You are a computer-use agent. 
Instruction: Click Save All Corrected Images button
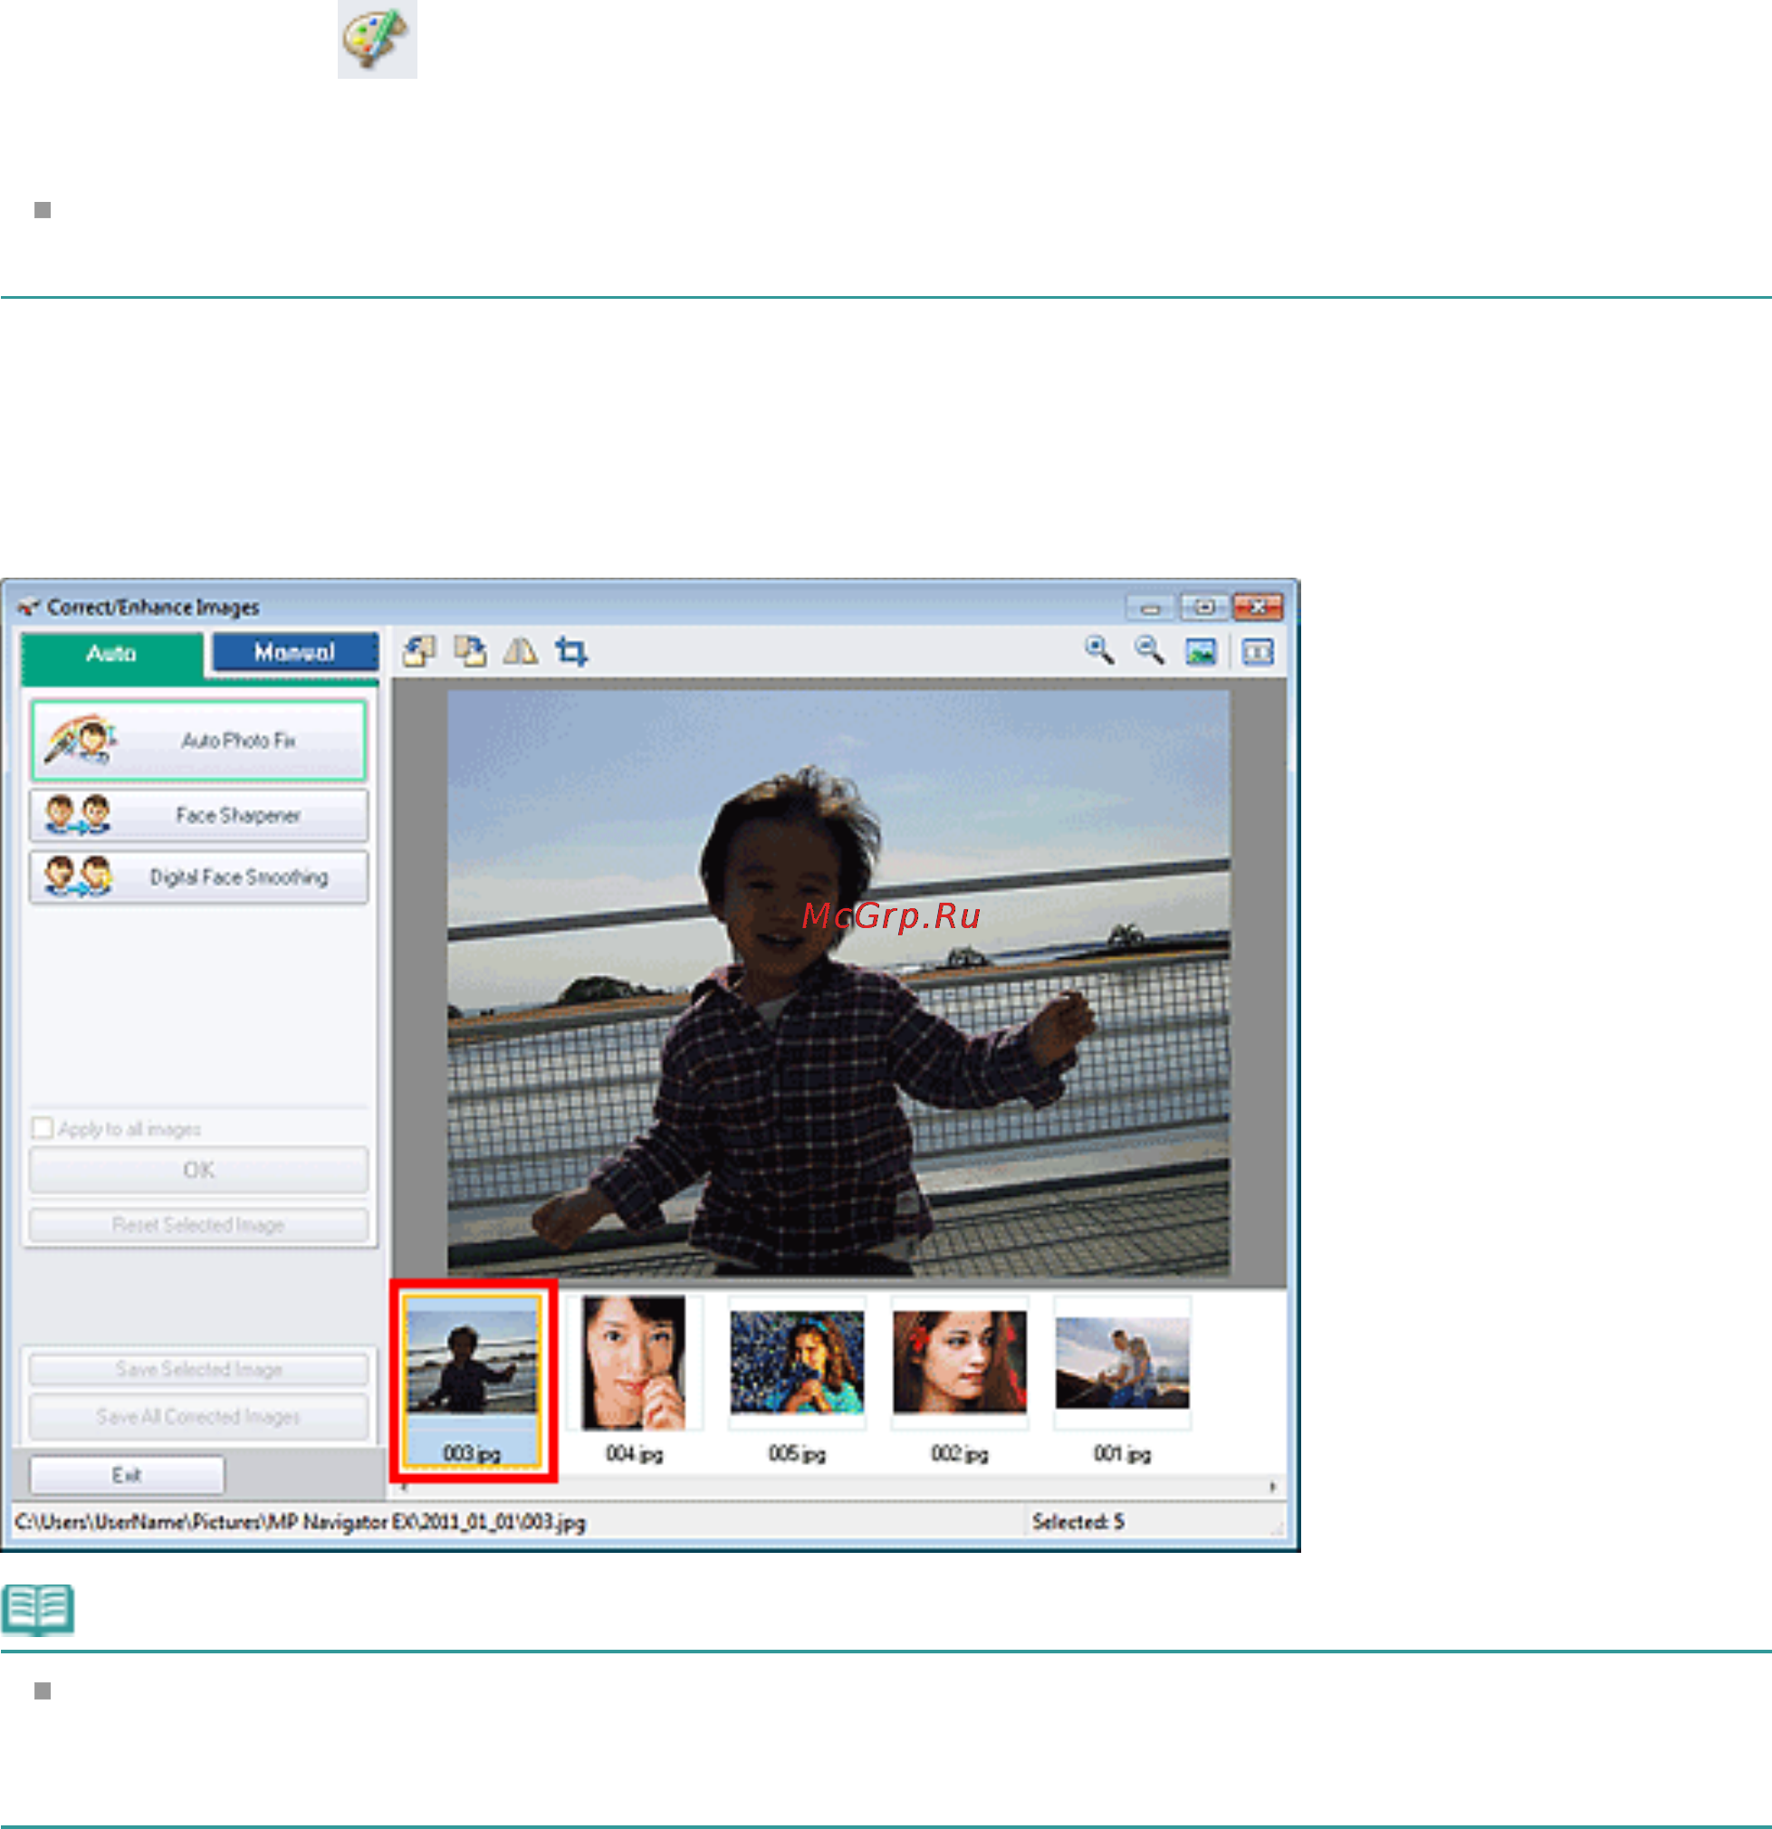(197, 1416)
